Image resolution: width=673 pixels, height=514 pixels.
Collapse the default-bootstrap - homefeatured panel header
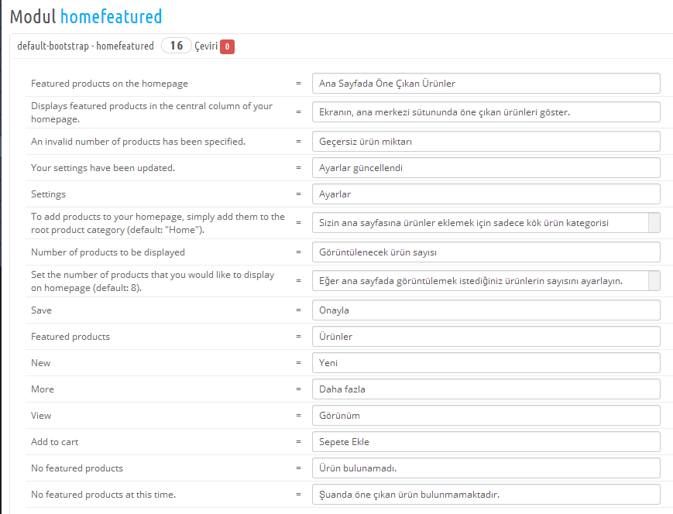click(x=85, y=46)
